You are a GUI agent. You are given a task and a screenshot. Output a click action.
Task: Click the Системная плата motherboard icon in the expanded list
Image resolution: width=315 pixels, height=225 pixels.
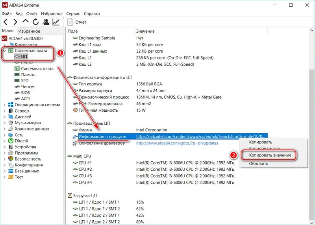[17, 69]
